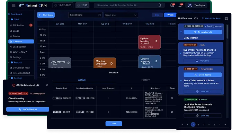The height and width of the screenshot is (134, 232).
Task: Click the Select Date input field
Action: pyautogui.click(x=86, y=15)
